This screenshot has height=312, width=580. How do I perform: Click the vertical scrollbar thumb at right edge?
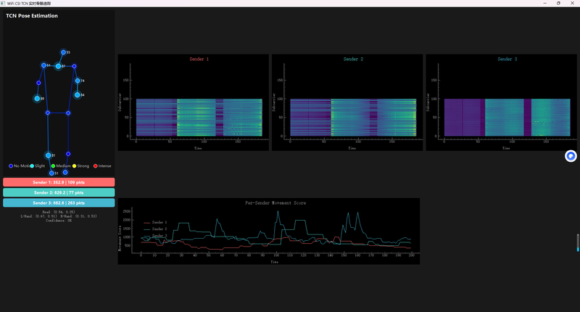[578, 242]
